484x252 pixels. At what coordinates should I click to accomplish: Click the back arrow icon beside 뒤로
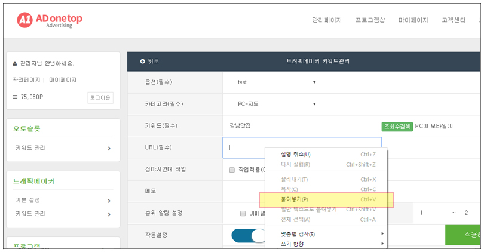[x=143, y=62]
